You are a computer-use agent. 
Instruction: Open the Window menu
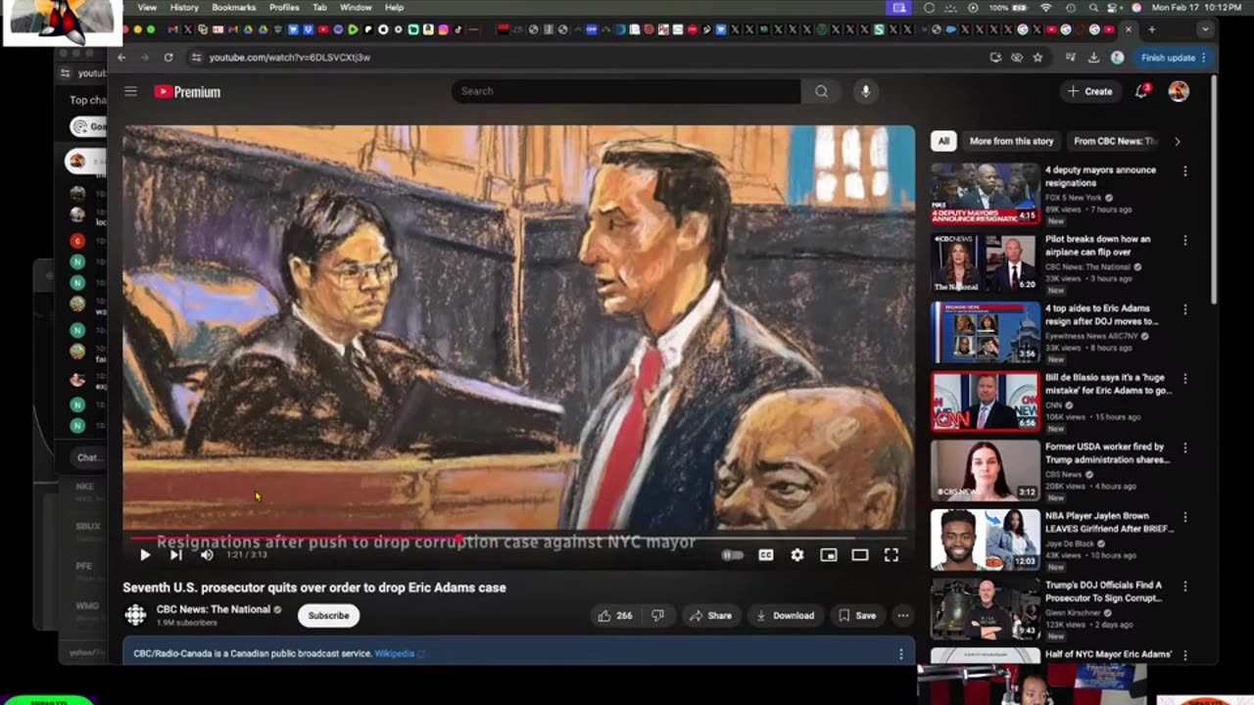(356, 7)
